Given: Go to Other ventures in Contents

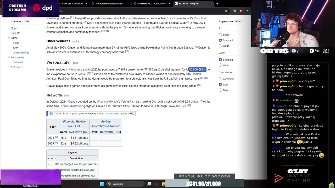Looking at the screenshot, I should point(21,52).
